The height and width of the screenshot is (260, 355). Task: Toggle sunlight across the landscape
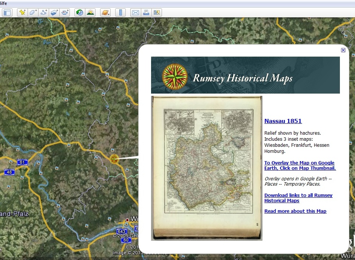tap(90, 12)
